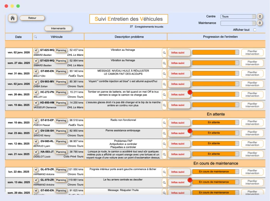Screen dimensions: 270x201
Task: Click the Description problème column header
Action: click(x=126, y=37)
